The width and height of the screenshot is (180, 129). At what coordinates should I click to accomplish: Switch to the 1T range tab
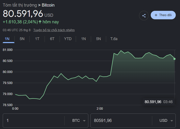pyautogui.click(x=37, y=39)
